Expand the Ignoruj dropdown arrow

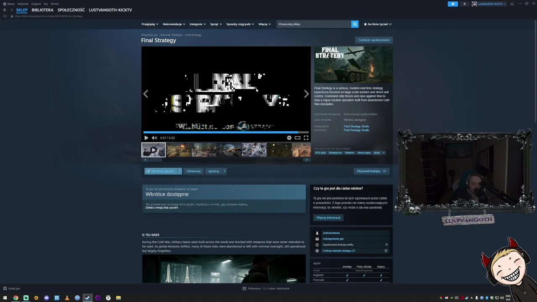[x=224, y=171]
